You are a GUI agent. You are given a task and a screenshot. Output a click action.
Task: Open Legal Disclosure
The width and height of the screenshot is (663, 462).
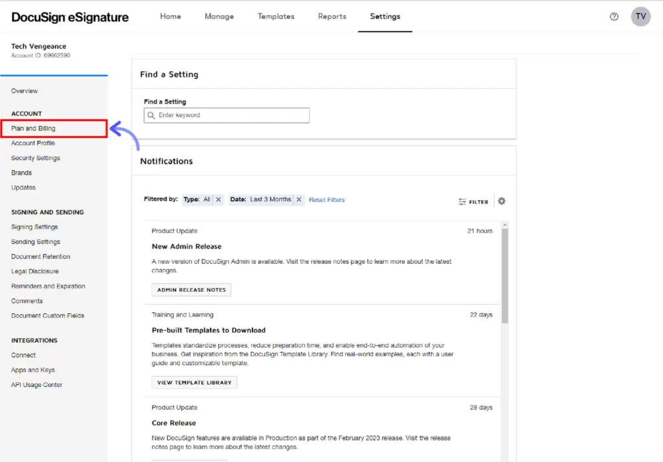point(35,271)
